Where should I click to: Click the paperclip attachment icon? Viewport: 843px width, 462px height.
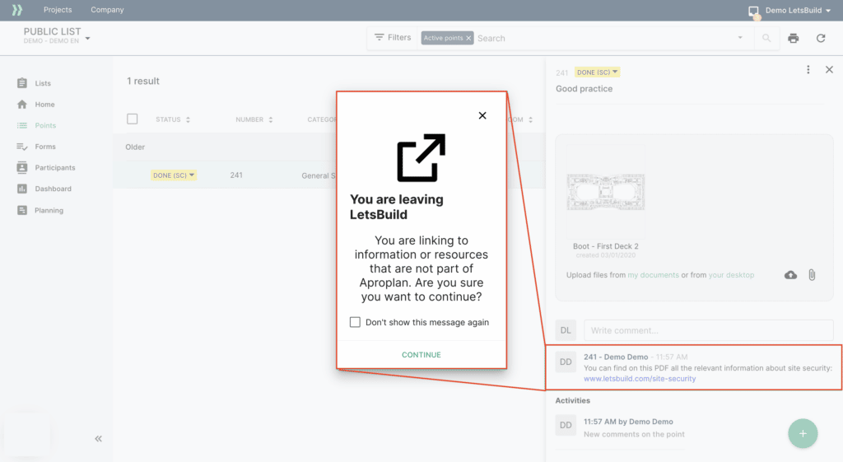pos(812,274)
